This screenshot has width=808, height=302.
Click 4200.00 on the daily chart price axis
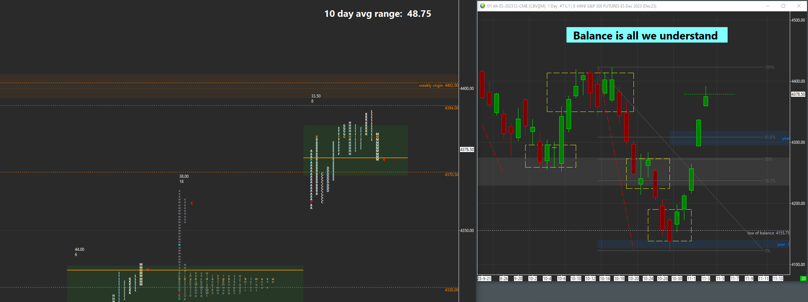[x=798, y=204]
